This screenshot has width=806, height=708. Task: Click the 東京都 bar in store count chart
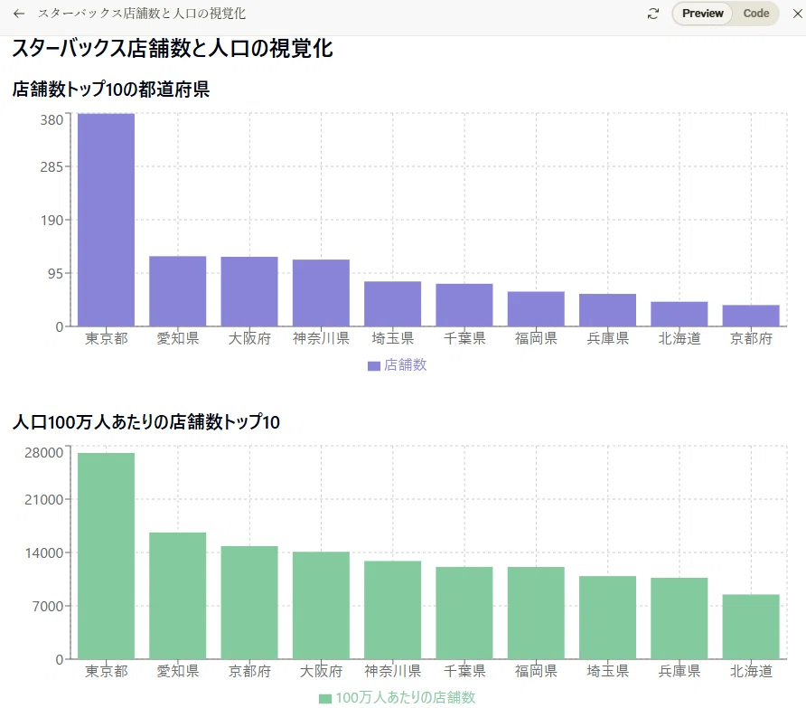click(106, 220)
